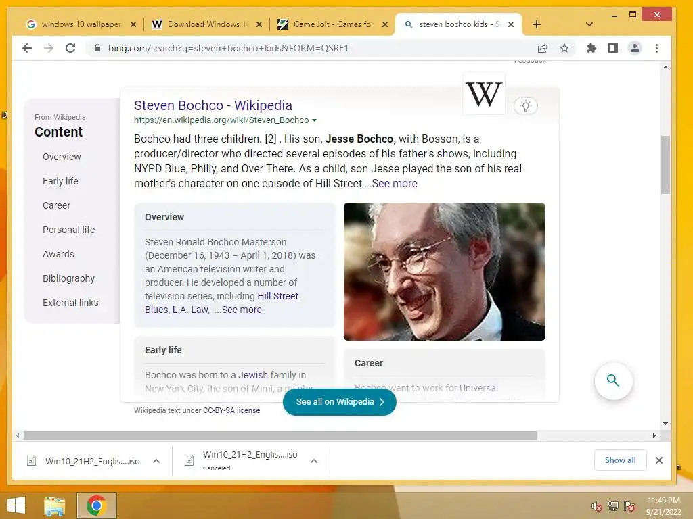Image resolution: width=693 pixels, height=519 pixels.
Task: Close the Download Windows 10 tab
Action: tap(259, 25)
